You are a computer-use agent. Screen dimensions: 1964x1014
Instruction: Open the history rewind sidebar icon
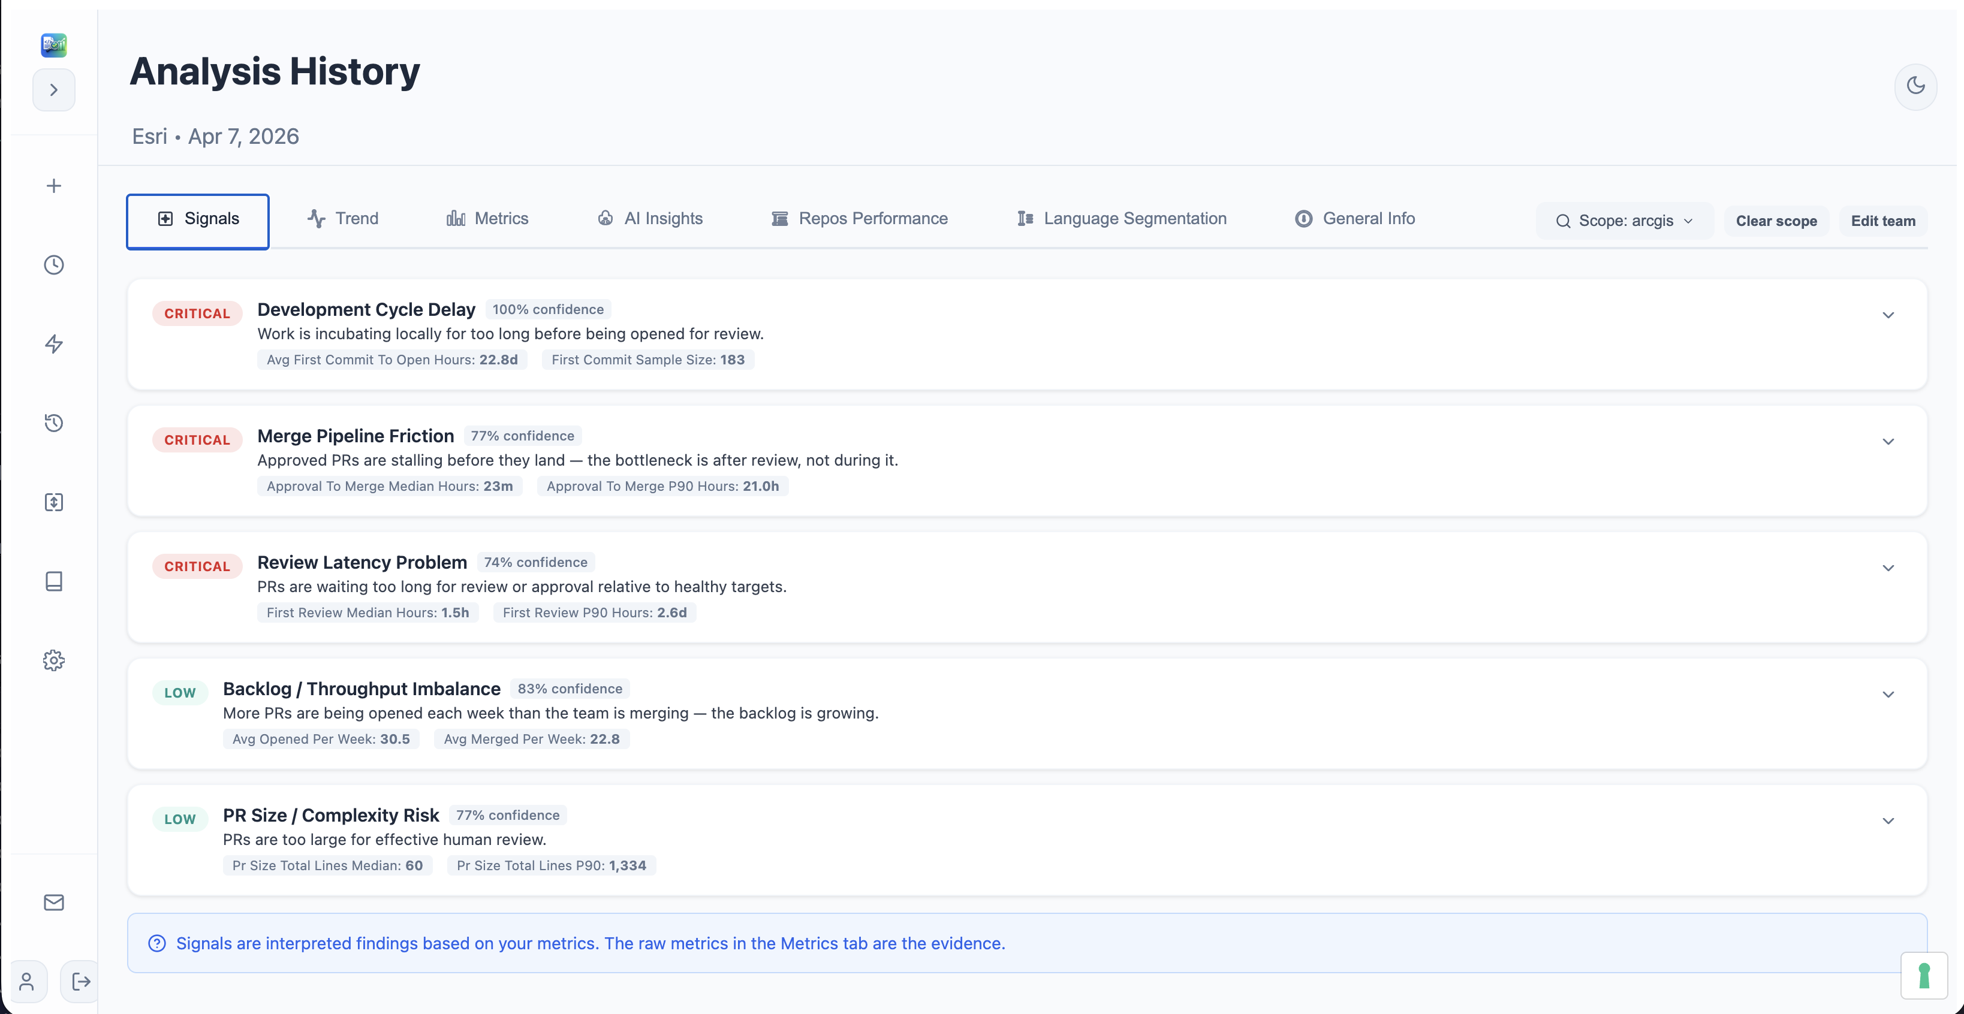(x=53, y=423)
